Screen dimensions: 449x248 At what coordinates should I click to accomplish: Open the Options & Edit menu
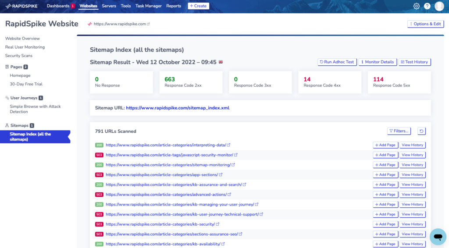pyautogui.click(x=425, y=24)
